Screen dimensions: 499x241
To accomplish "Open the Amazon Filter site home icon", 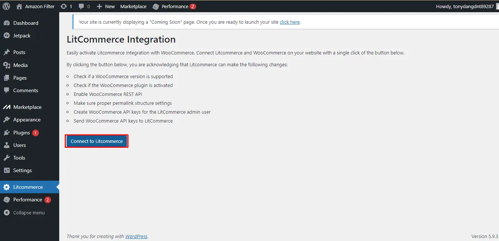I will 20,6.
